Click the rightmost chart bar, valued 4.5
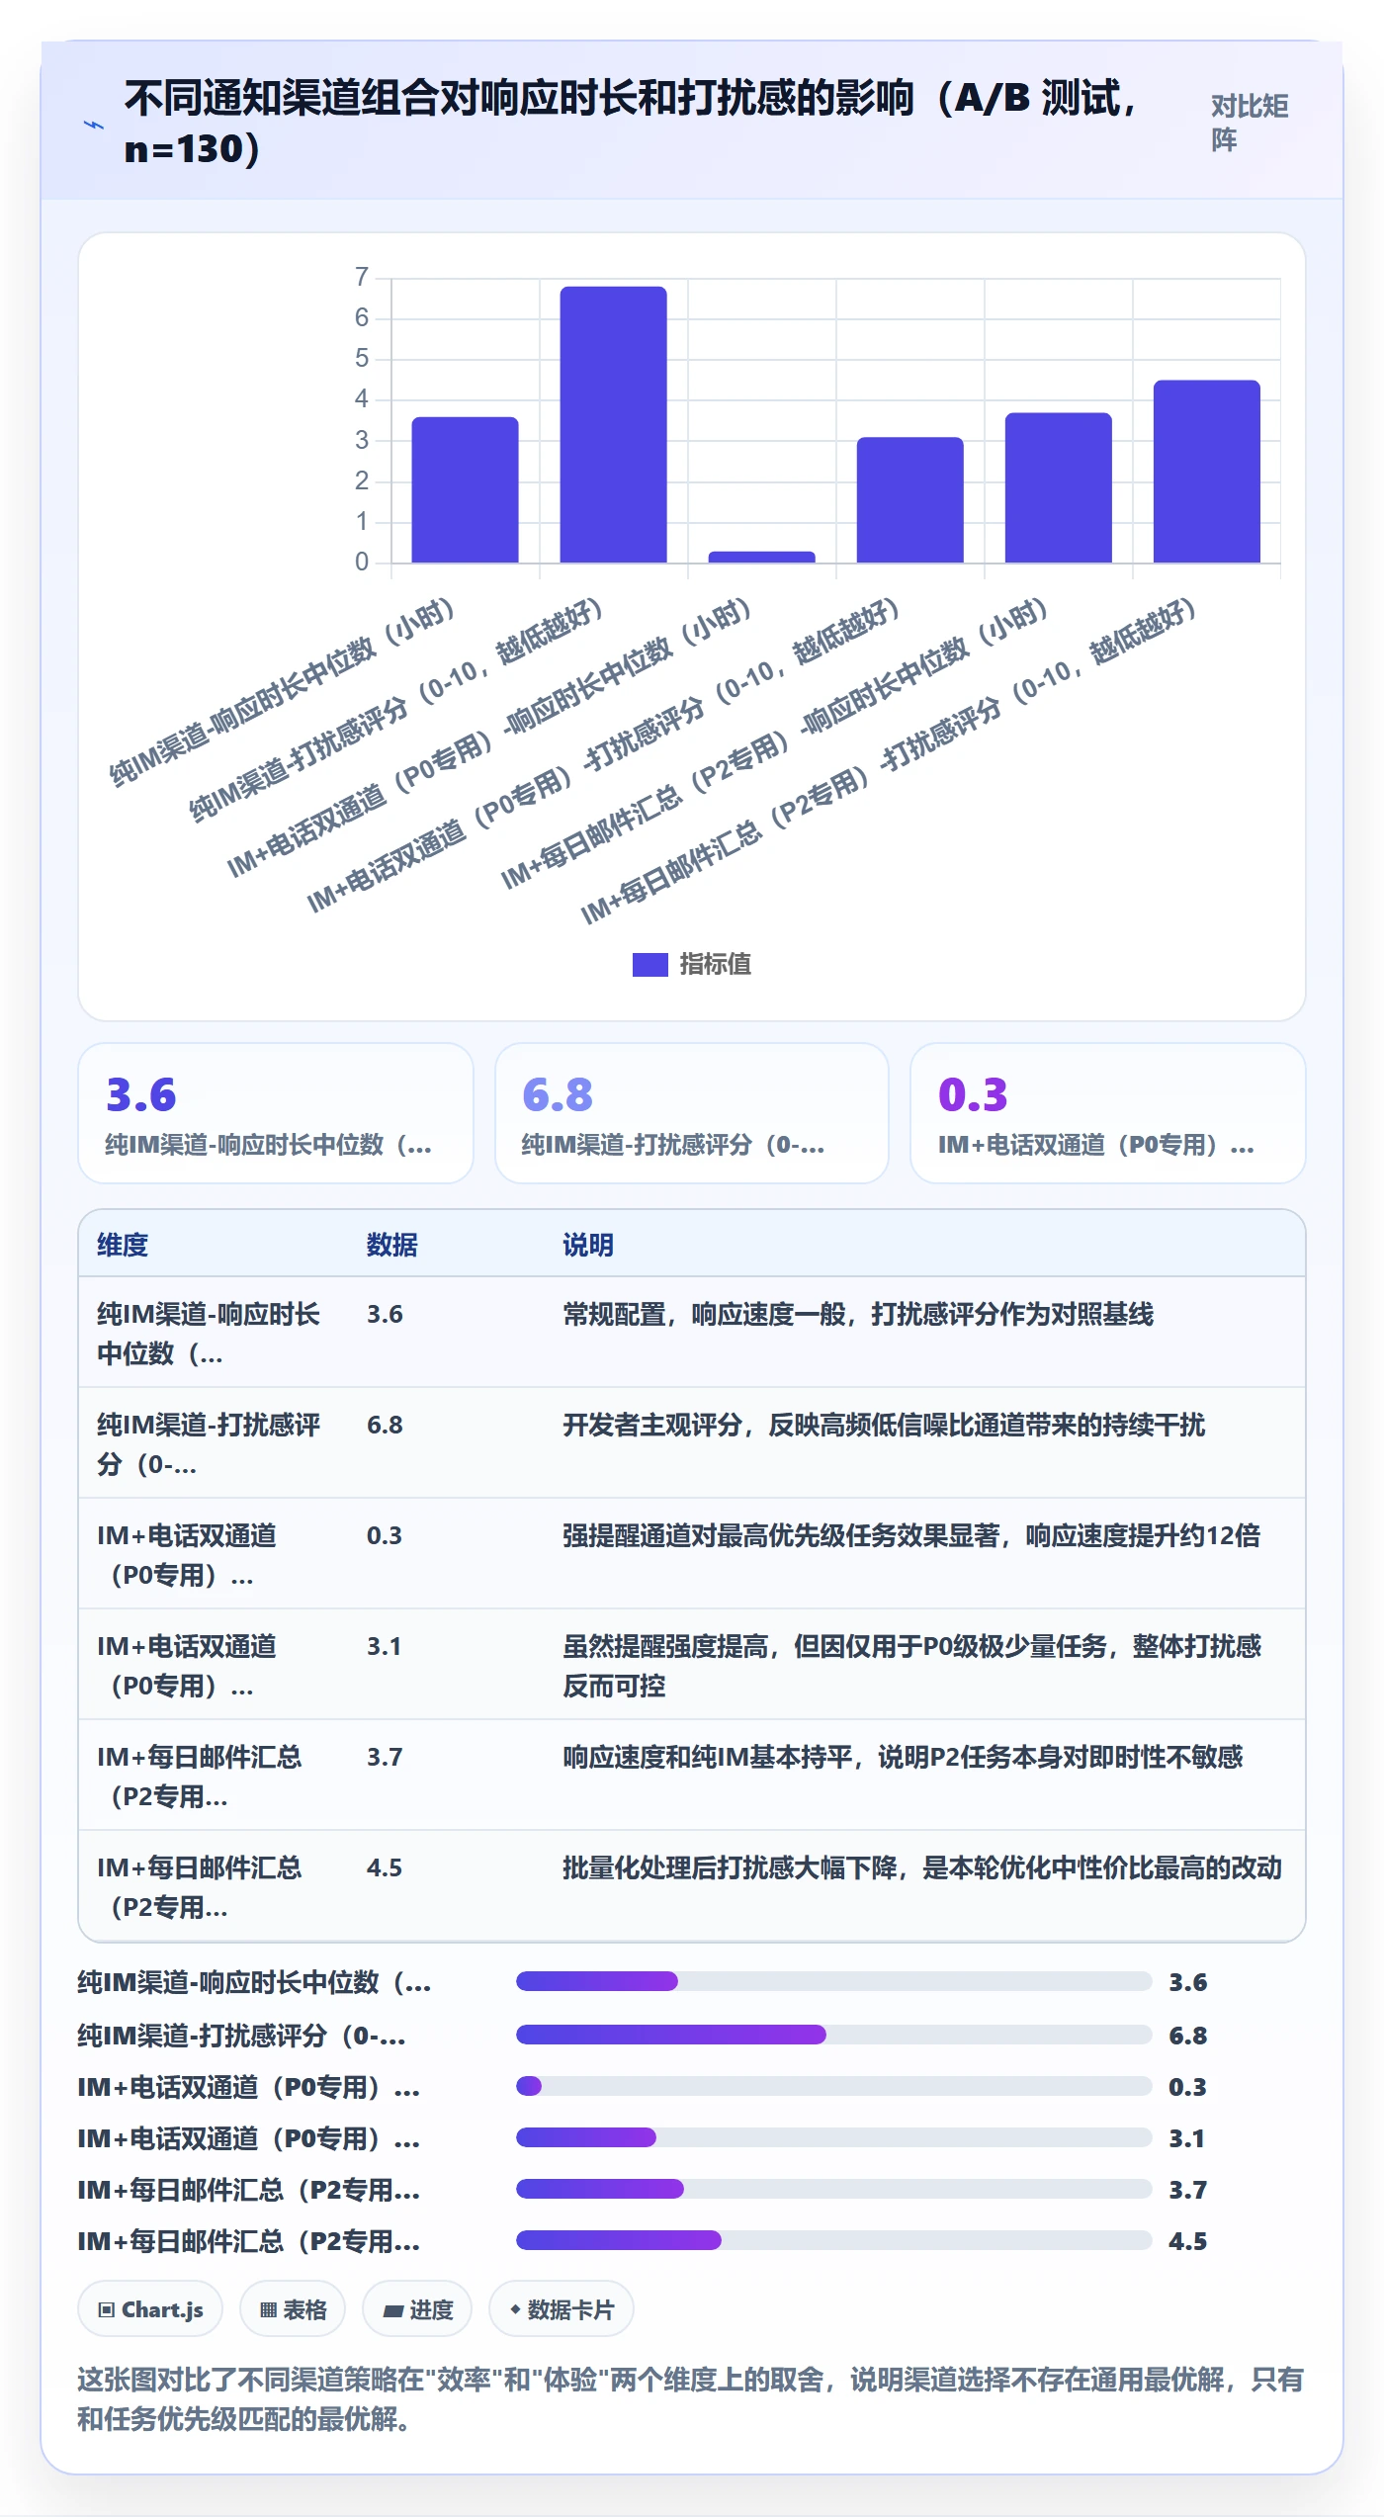Image resolution: width=1384 pixels, height=2517 pixels. 1206,472
